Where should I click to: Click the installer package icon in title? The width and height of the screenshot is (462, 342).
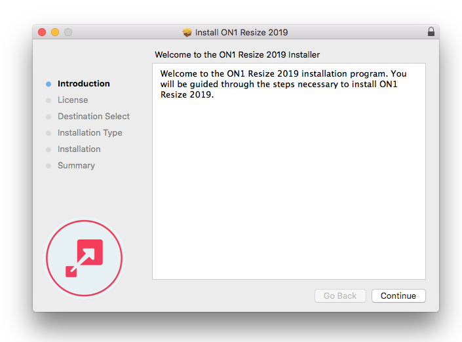tap(187, 32)
